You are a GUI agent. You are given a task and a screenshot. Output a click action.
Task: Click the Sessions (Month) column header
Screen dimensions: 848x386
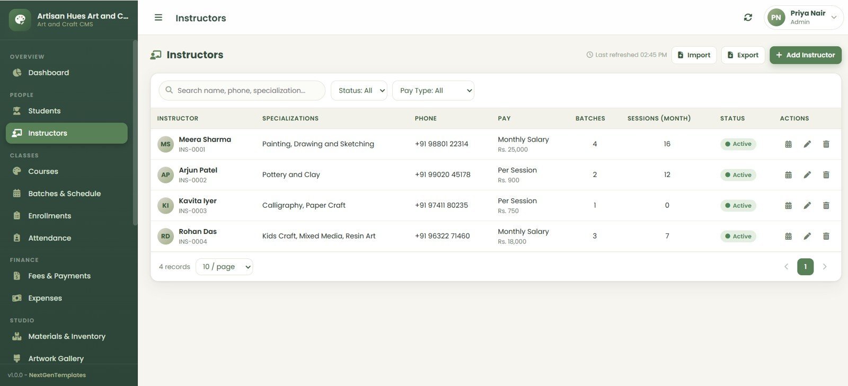(659, 118)
